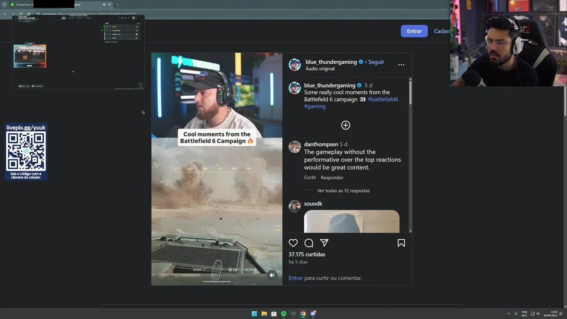
Task: Open Spotify from the taskbar
Action: click(x=283, y=314)
